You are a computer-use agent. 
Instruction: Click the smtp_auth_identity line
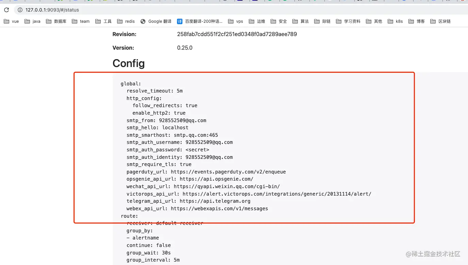pos(180,157)
